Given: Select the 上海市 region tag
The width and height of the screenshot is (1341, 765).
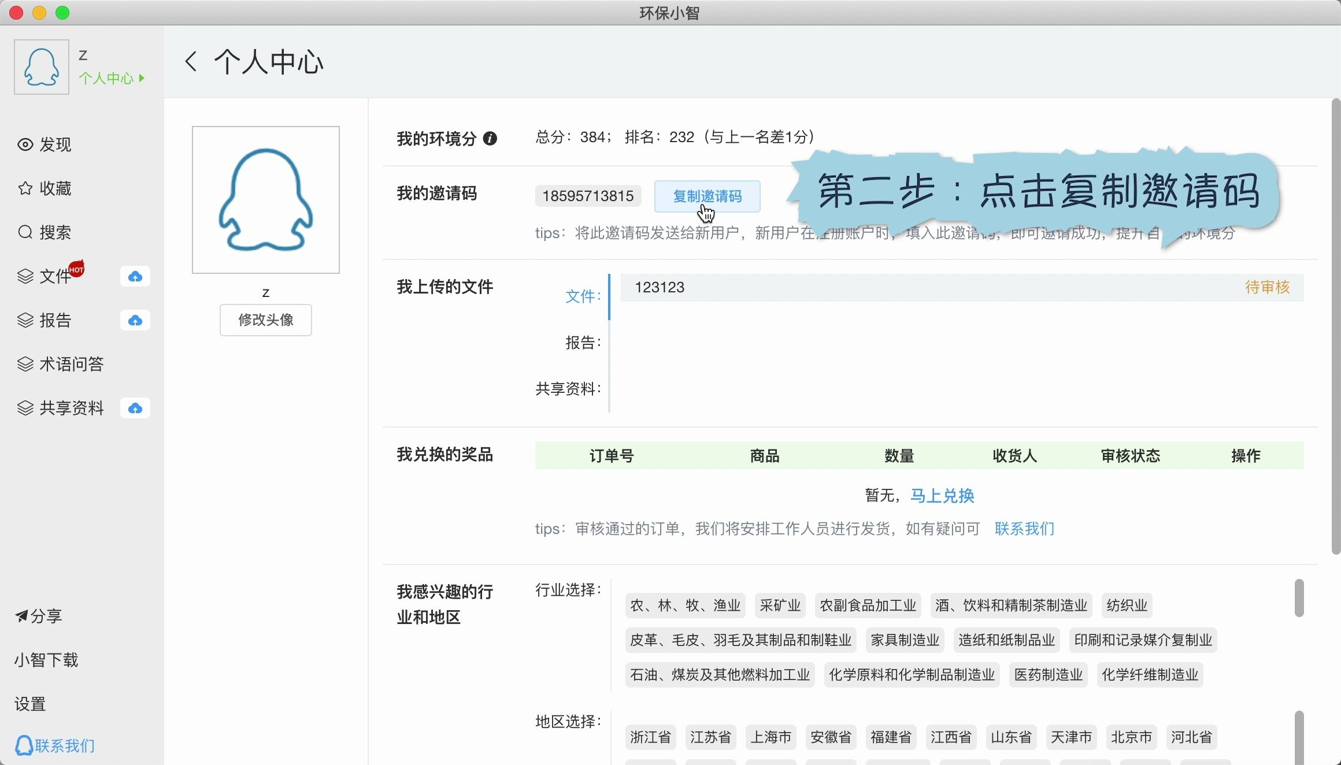Looking at the screenshot, I should (x=771, y=737).
